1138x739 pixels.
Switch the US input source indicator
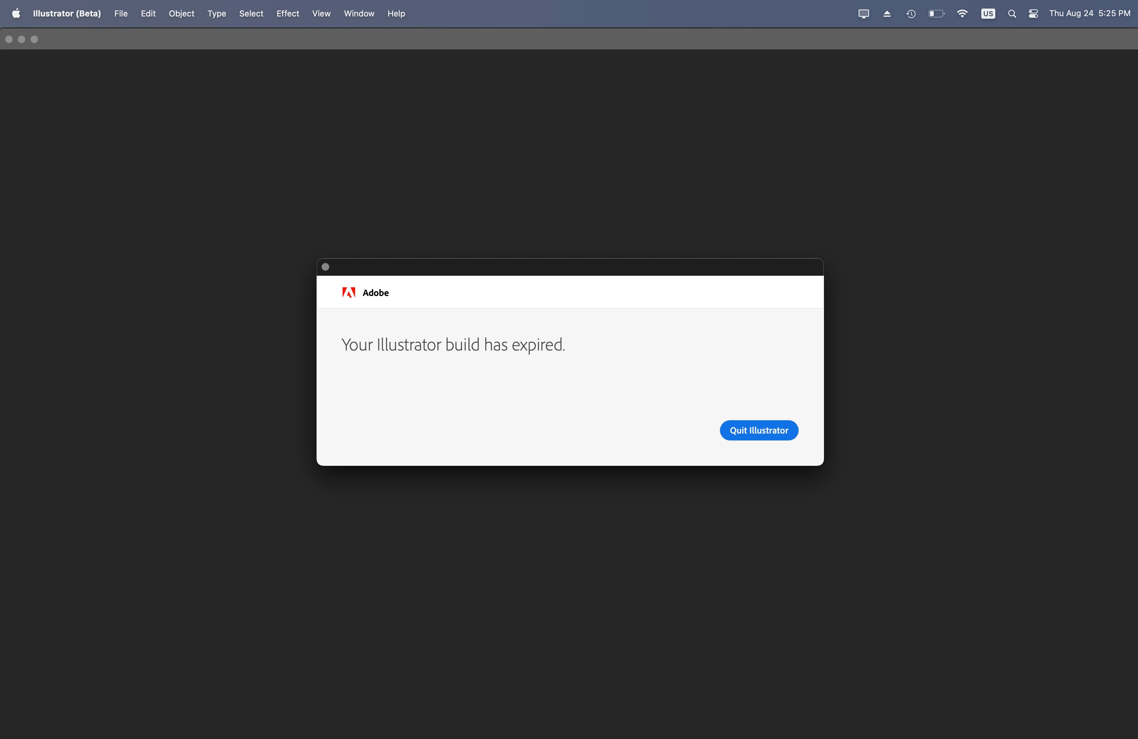988,14
